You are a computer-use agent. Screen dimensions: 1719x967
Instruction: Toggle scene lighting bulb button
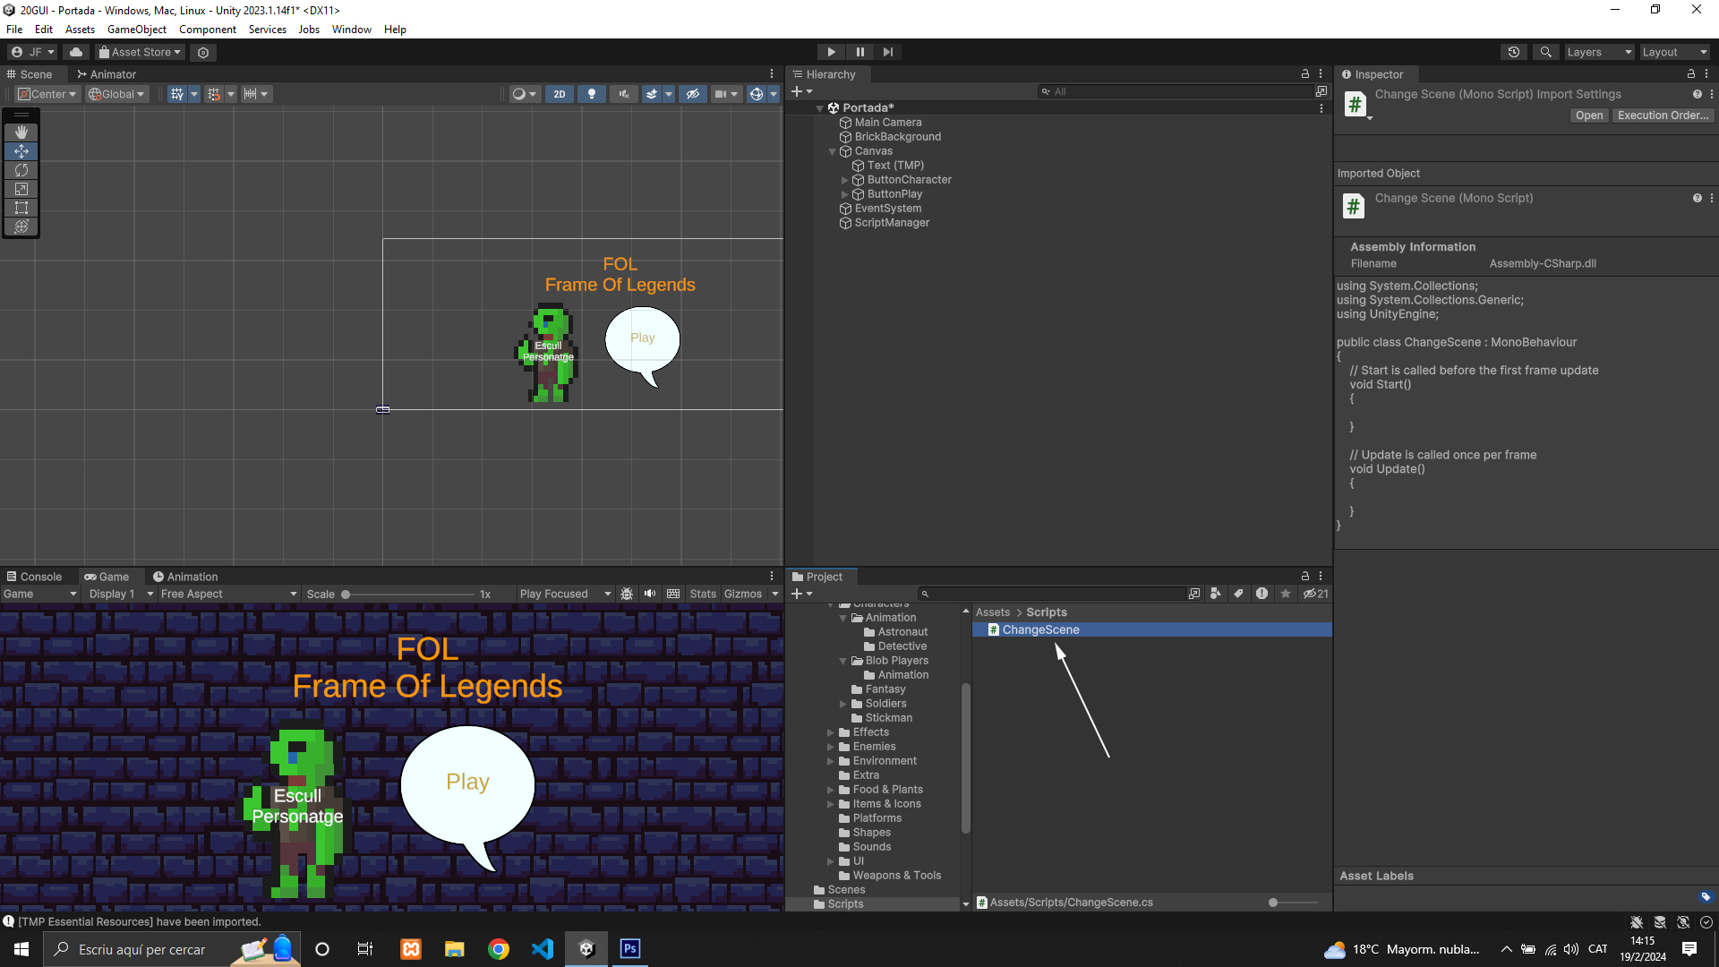(x=591, y=94)
